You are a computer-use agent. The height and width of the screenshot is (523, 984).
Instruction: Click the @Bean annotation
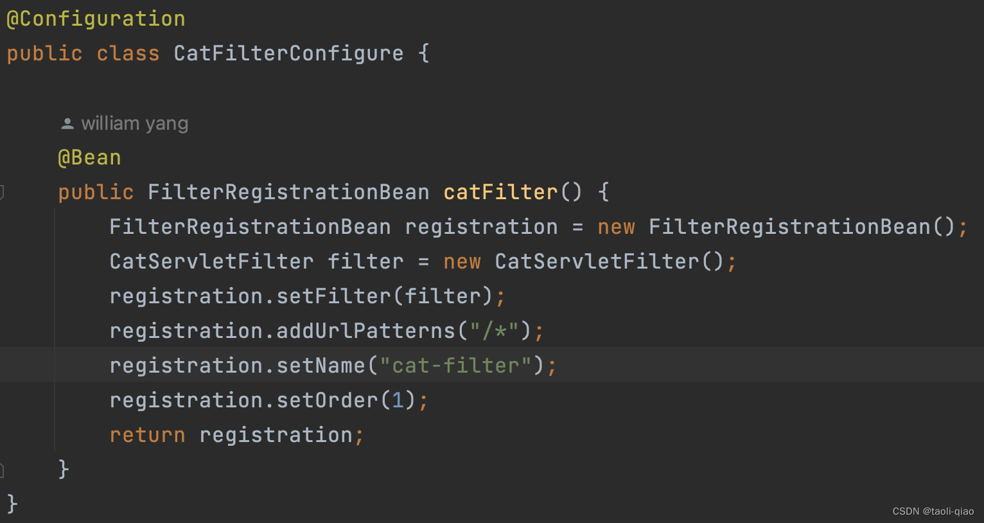tap(89, 157)
